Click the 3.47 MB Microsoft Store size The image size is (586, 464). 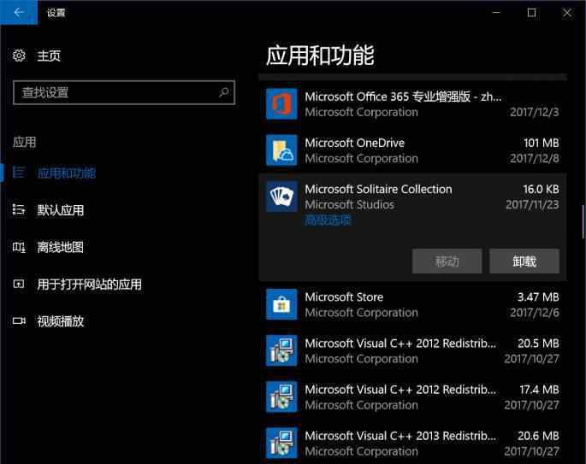(538, 297)
